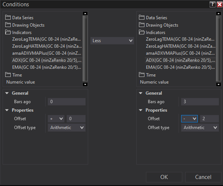Select left Numeric value item
Image resolution: width=223 pixels, height=186 pixels.
tap(21, 82)
